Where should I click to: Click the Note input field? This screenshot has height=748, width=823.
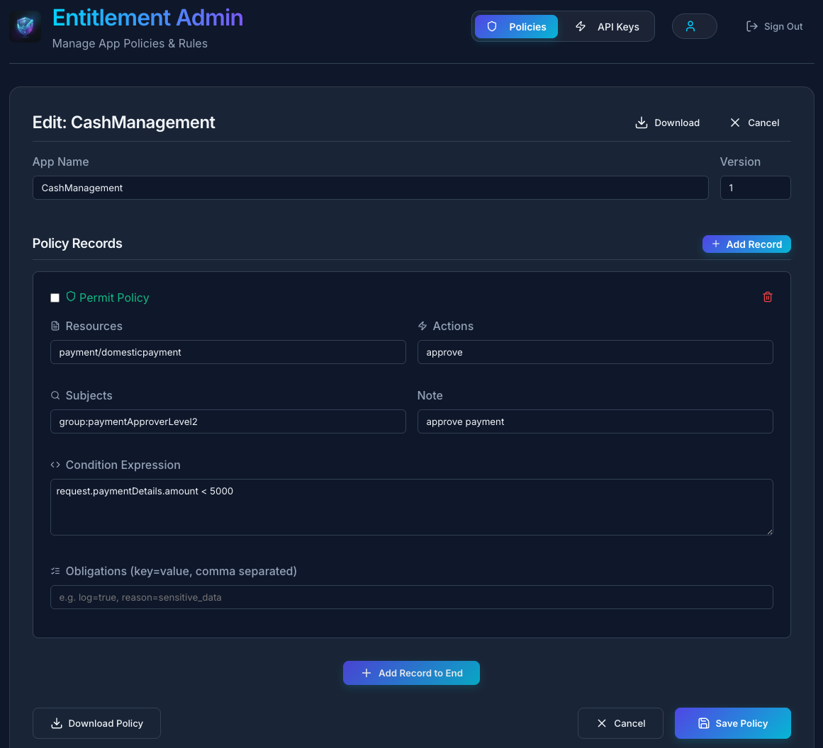(595, 421)
